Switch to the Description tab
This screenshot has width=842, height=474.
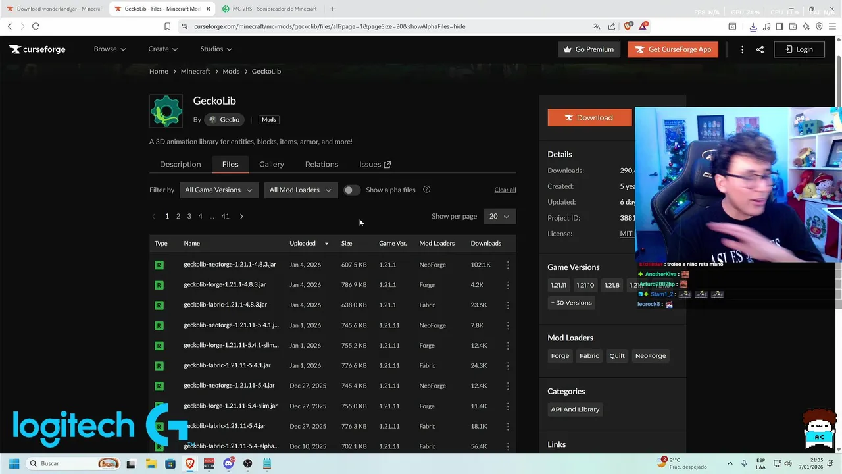coord(180,164)
